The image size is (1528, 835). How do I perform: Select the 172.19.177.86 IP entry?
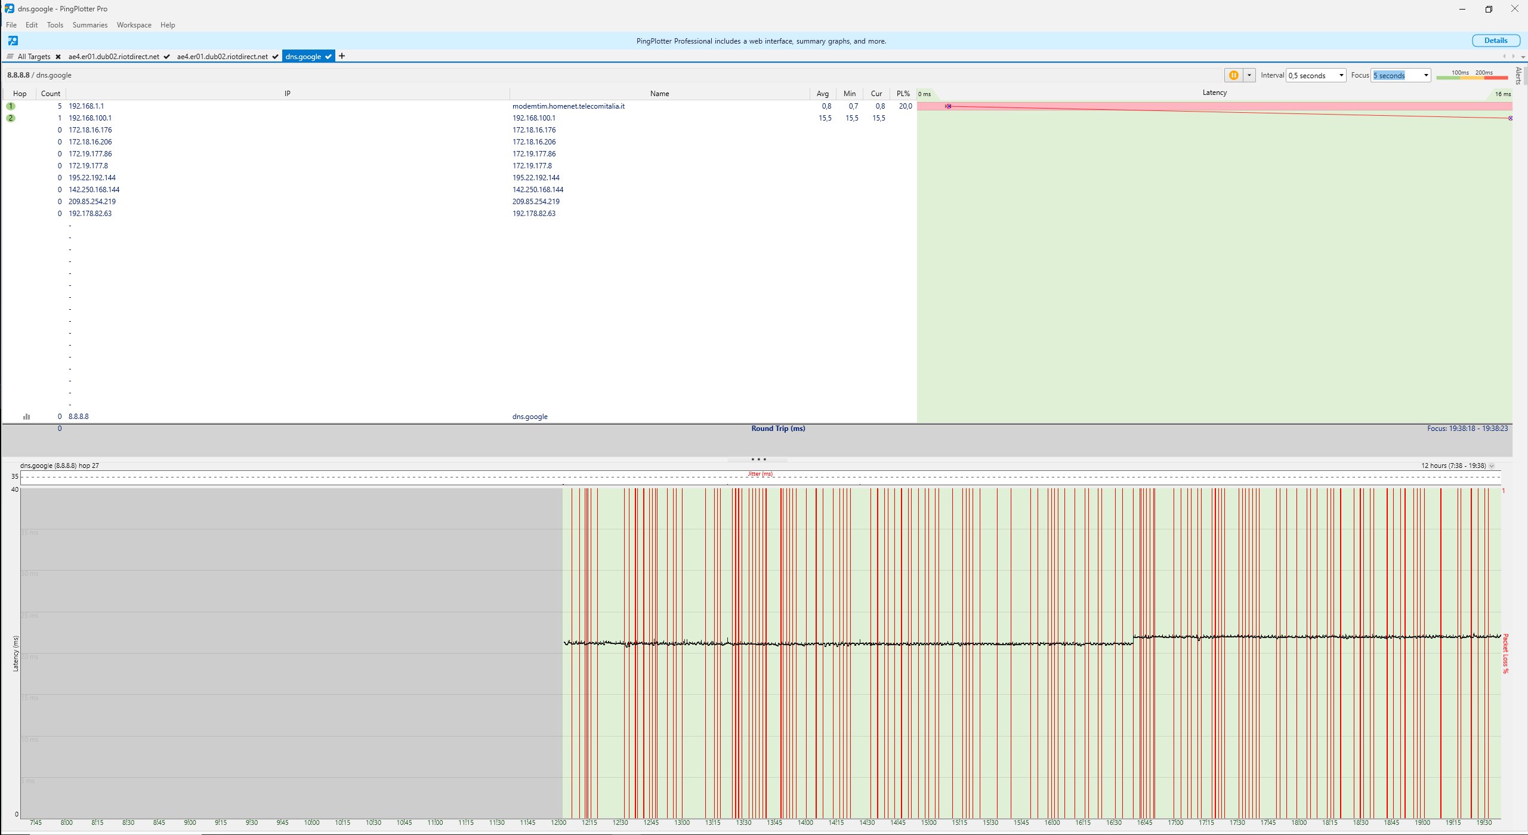click(x=90, y=154)
